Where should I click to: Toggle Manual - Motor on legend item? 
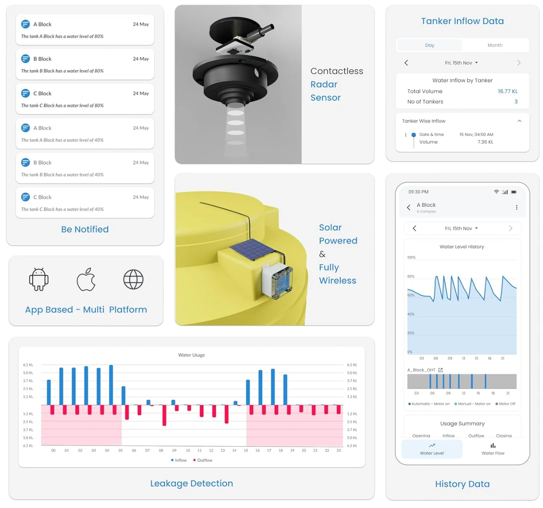tap(472, 404)
